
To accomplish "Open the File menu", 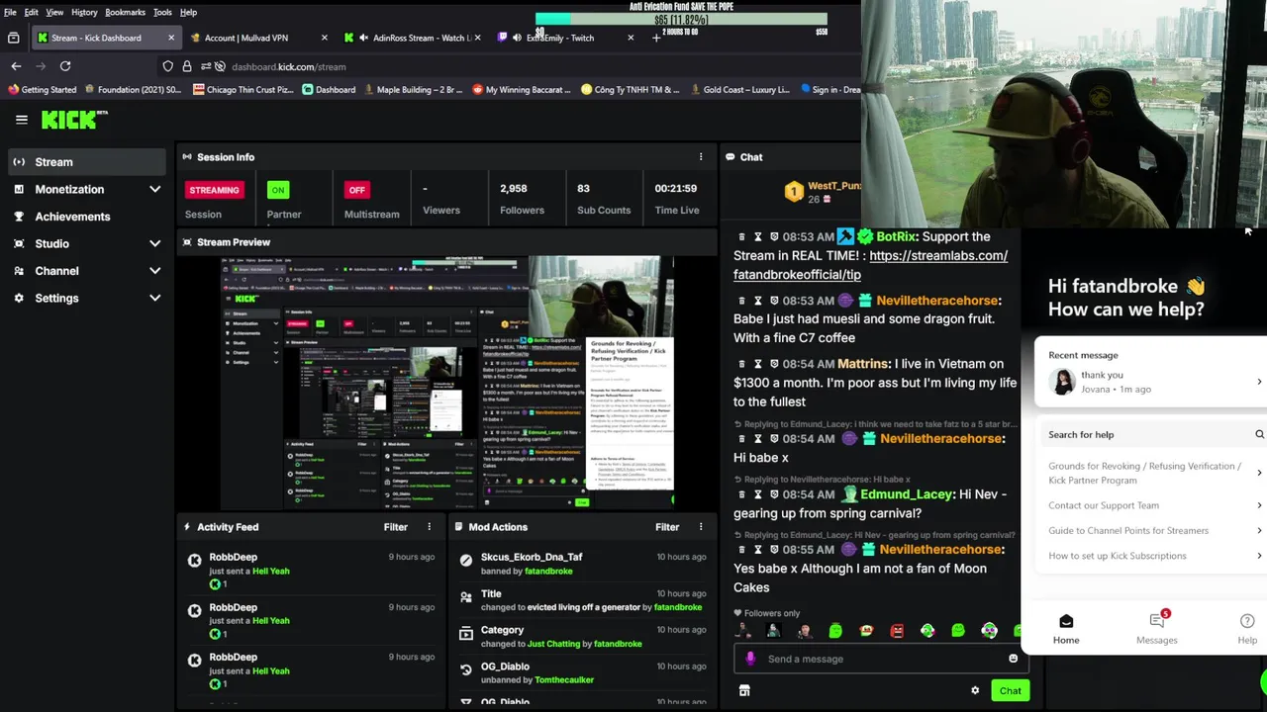I will (10, 12).
